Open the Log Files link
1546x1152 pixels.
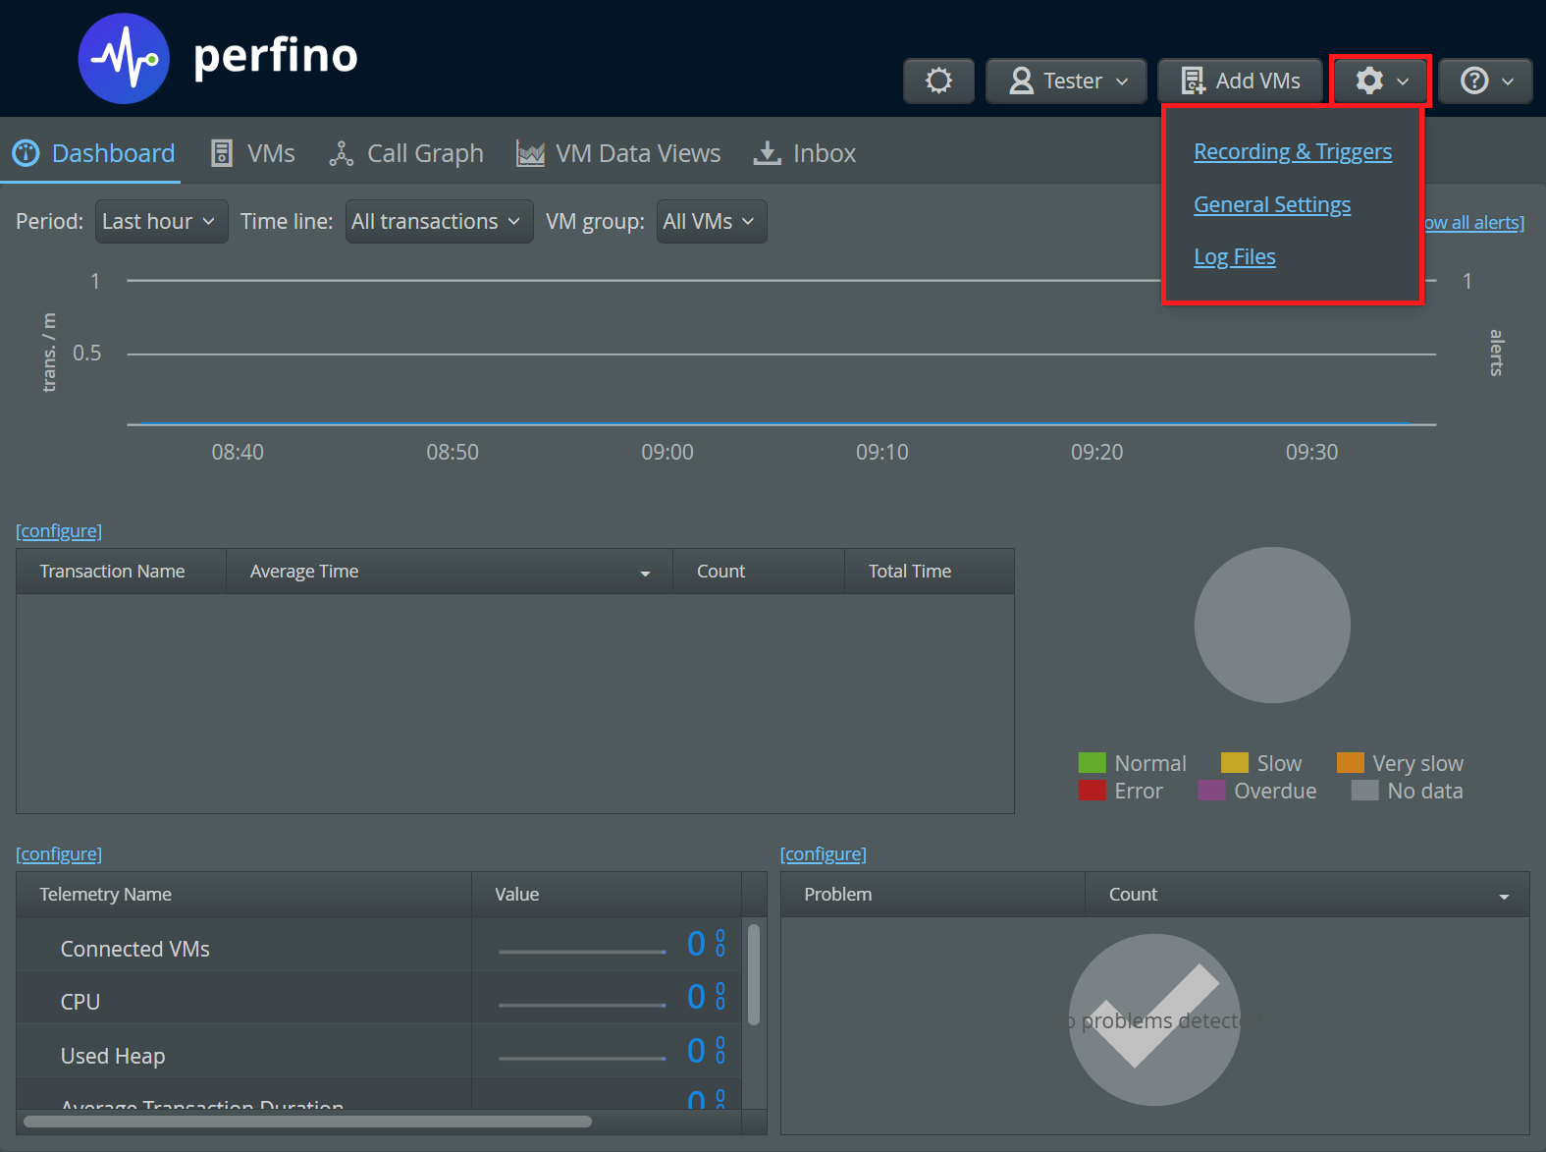[1234, 256]
